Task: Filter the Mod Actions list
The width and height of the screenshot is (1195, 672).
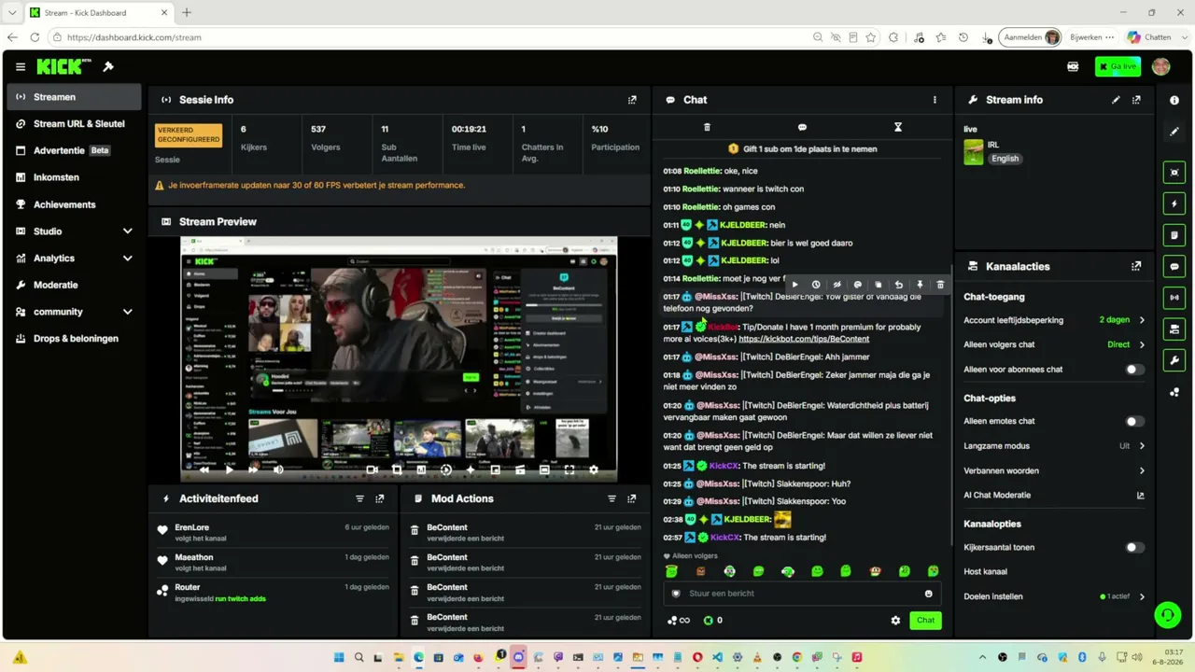Action: [612, 498]
